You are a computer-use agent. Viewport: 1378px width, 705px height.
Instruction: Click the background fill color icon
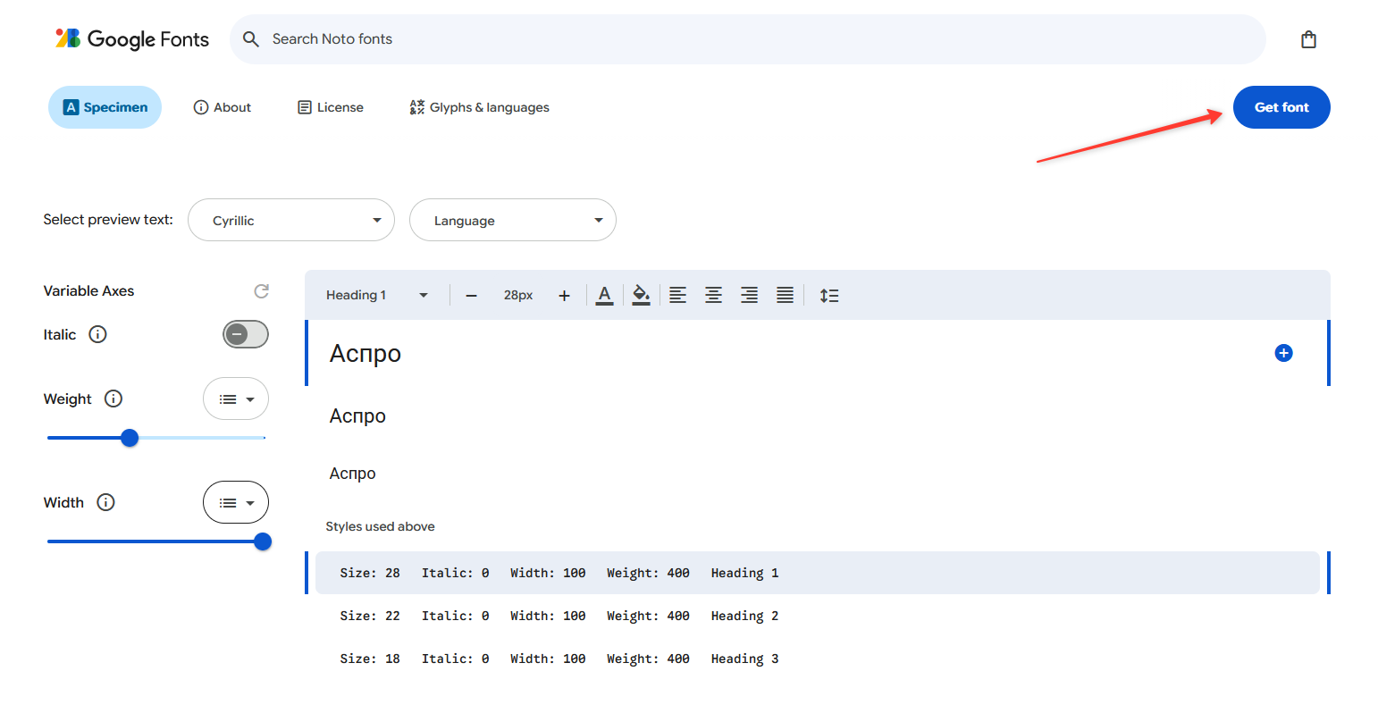(641, 295)
